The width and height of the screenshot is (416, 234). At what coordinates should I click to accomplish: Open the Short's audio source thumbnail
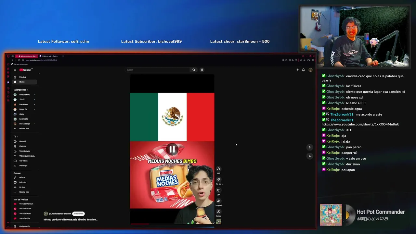pyautogui.click(x=219, y=222)
